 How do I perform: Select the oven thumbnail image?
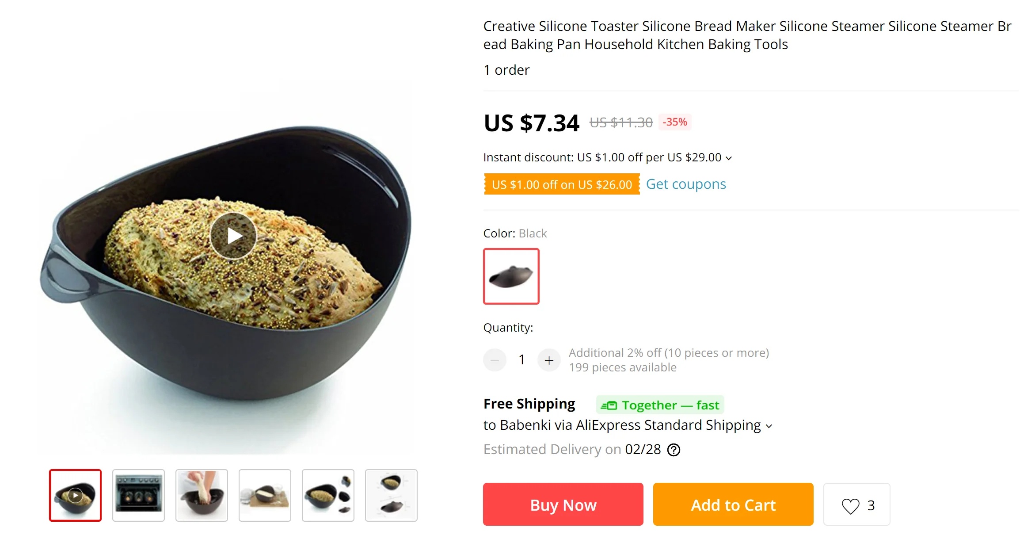coord(138,495)
